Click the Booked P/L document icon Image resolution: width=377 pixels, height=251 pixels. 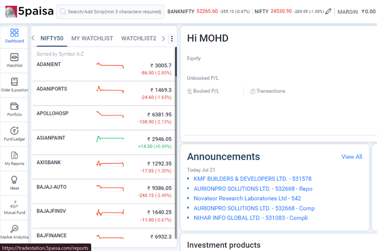coord(189,91)
